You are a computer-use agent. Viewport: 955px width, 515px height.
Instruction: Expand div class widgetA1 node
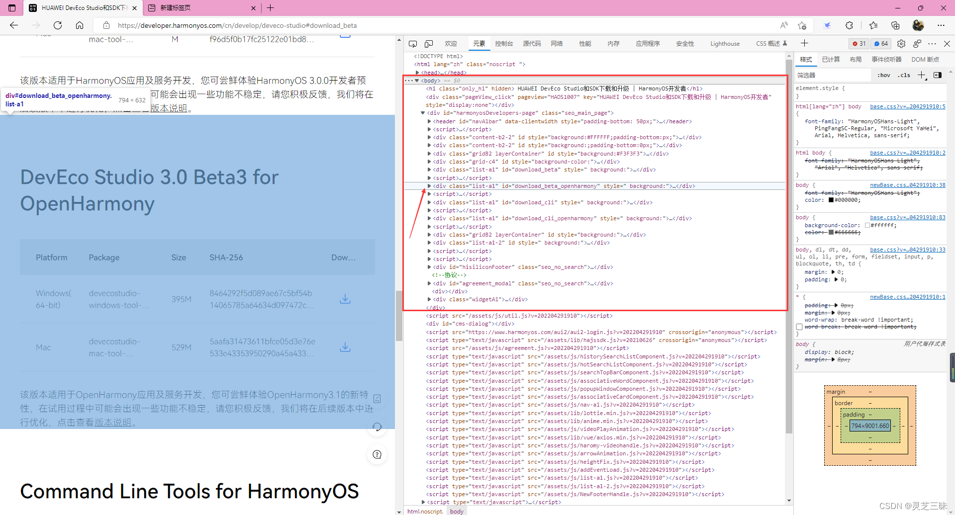tap(429, 299)
